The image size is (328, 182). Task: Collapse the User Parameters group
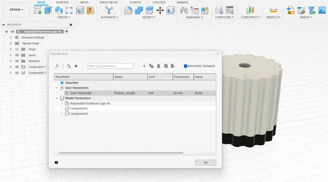tap(57, 88)
